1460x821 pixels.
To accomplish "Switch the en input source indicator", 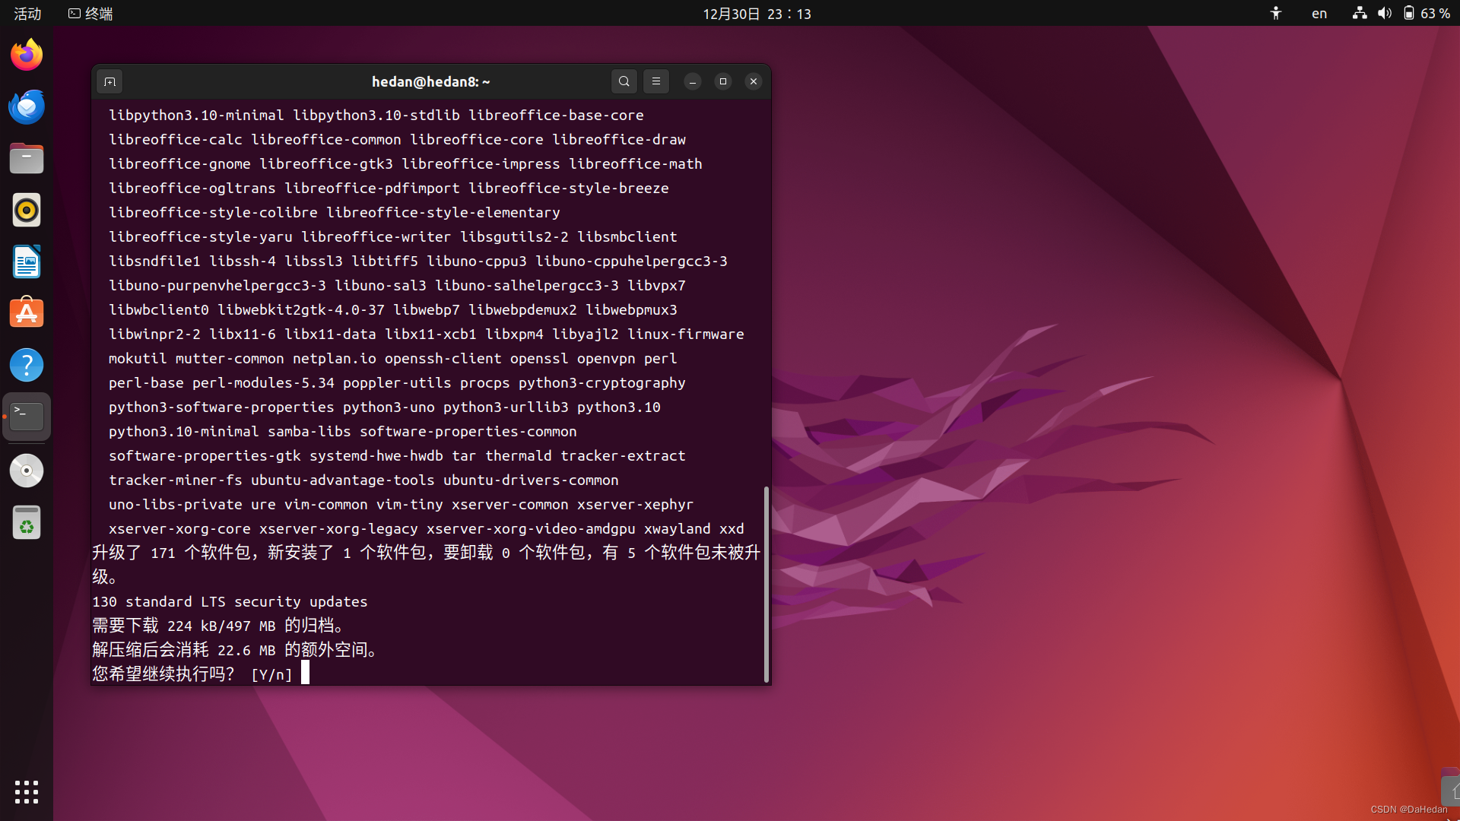I will coord(1319,14).
